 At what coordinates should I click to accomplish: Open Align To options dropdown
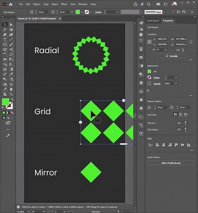point(150,145)
